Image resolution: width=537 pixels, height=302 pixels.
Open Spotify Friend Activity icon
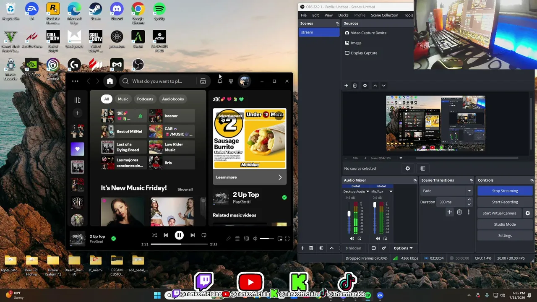point(231,81)
